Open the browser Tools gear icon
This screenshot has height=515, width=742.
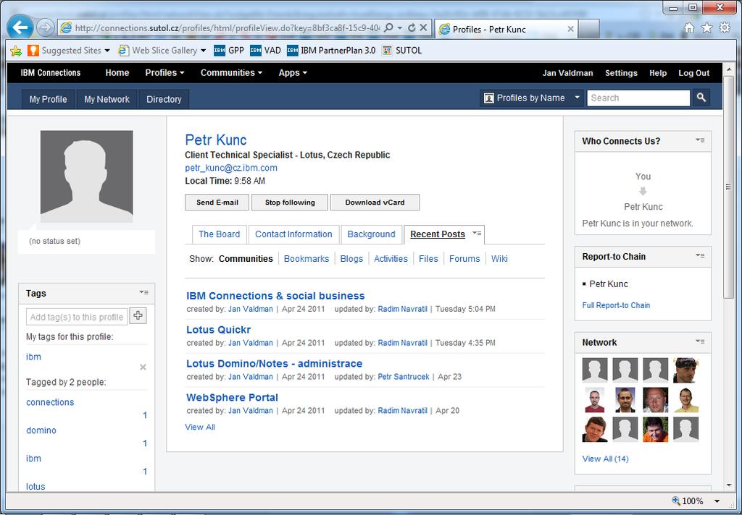(x=725, y=28)
